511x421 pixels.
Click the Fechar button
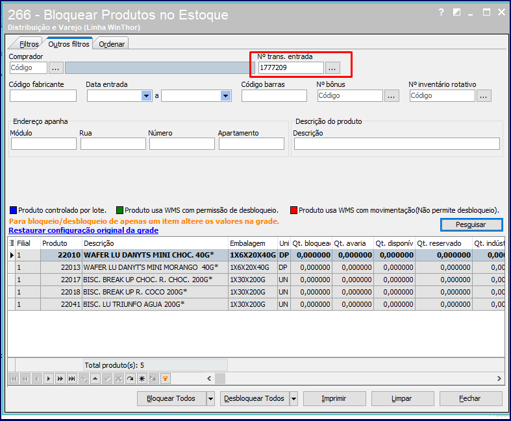click(471, 399)
